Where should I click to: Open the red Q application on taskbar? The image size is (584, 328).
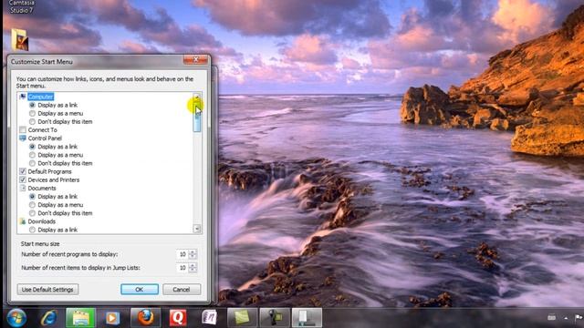tap(178, 318)
